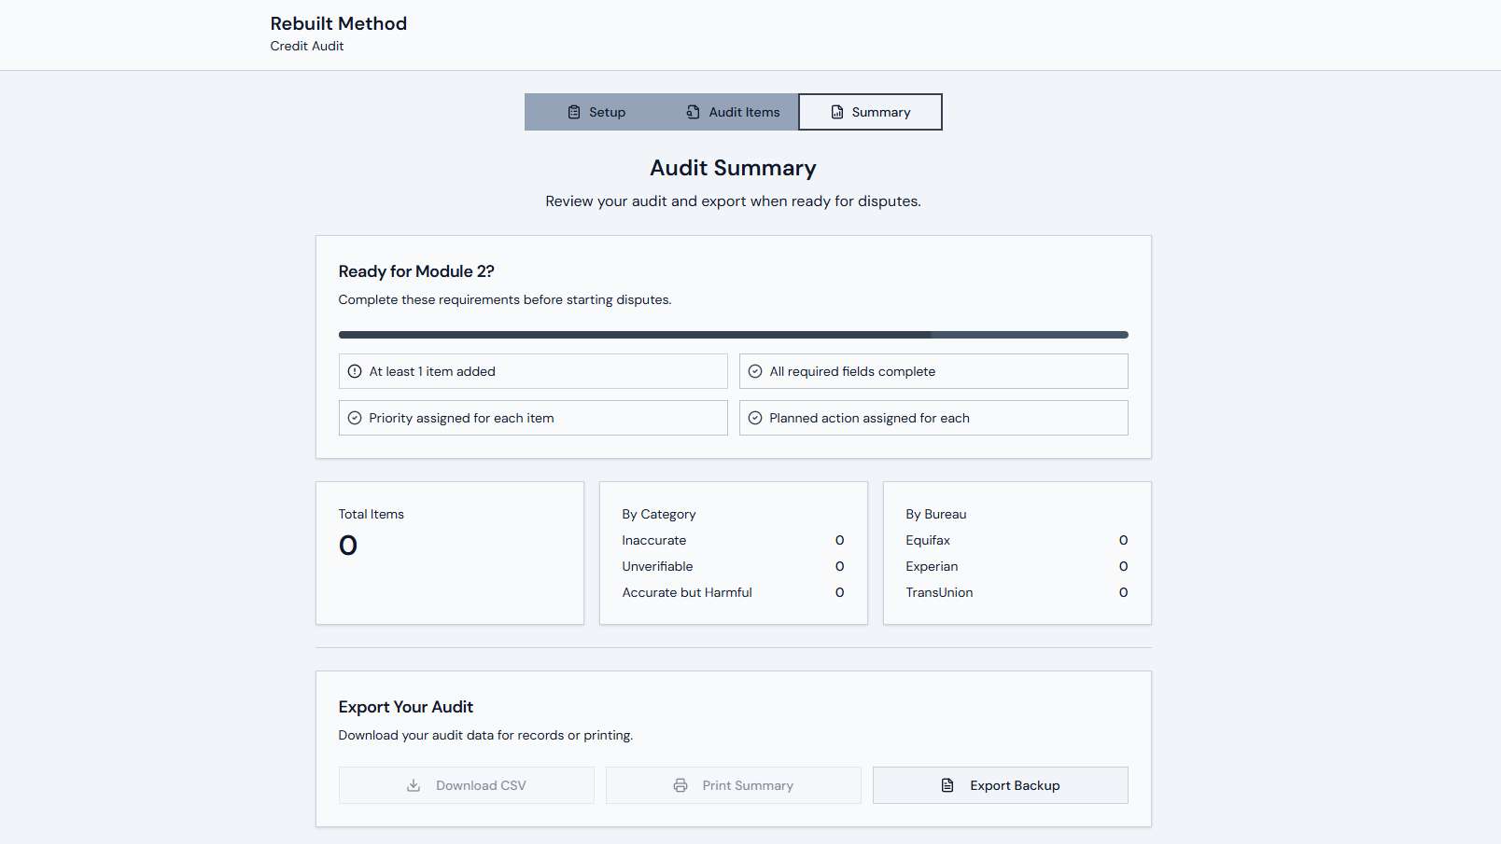Click the Module 2 readiness progress bar
The width and height of the screenshot is (1501, 844).
(x=733, y=335)
